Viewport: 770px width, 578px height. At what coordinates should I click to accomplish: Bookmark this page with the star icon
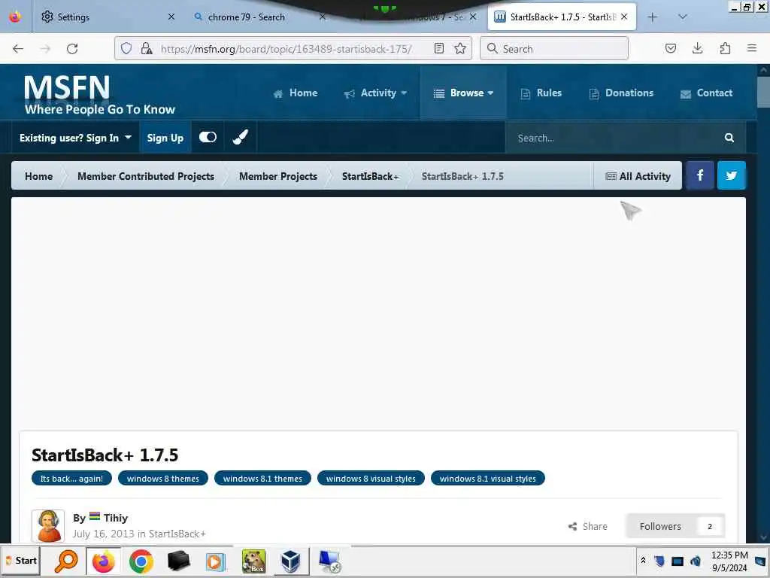click(460, 48)
